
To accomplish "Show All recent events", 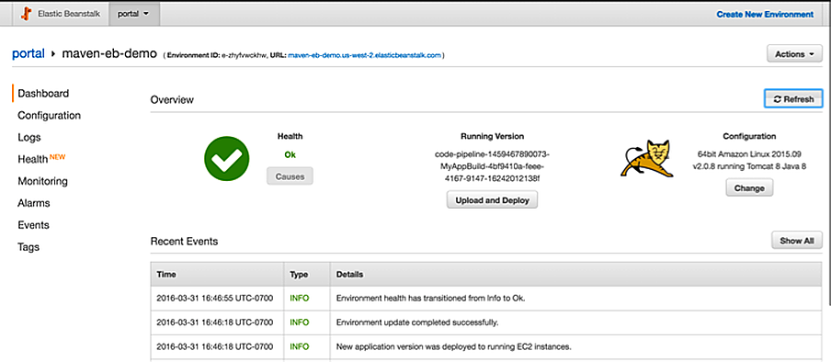I will (x=797, y=241).
